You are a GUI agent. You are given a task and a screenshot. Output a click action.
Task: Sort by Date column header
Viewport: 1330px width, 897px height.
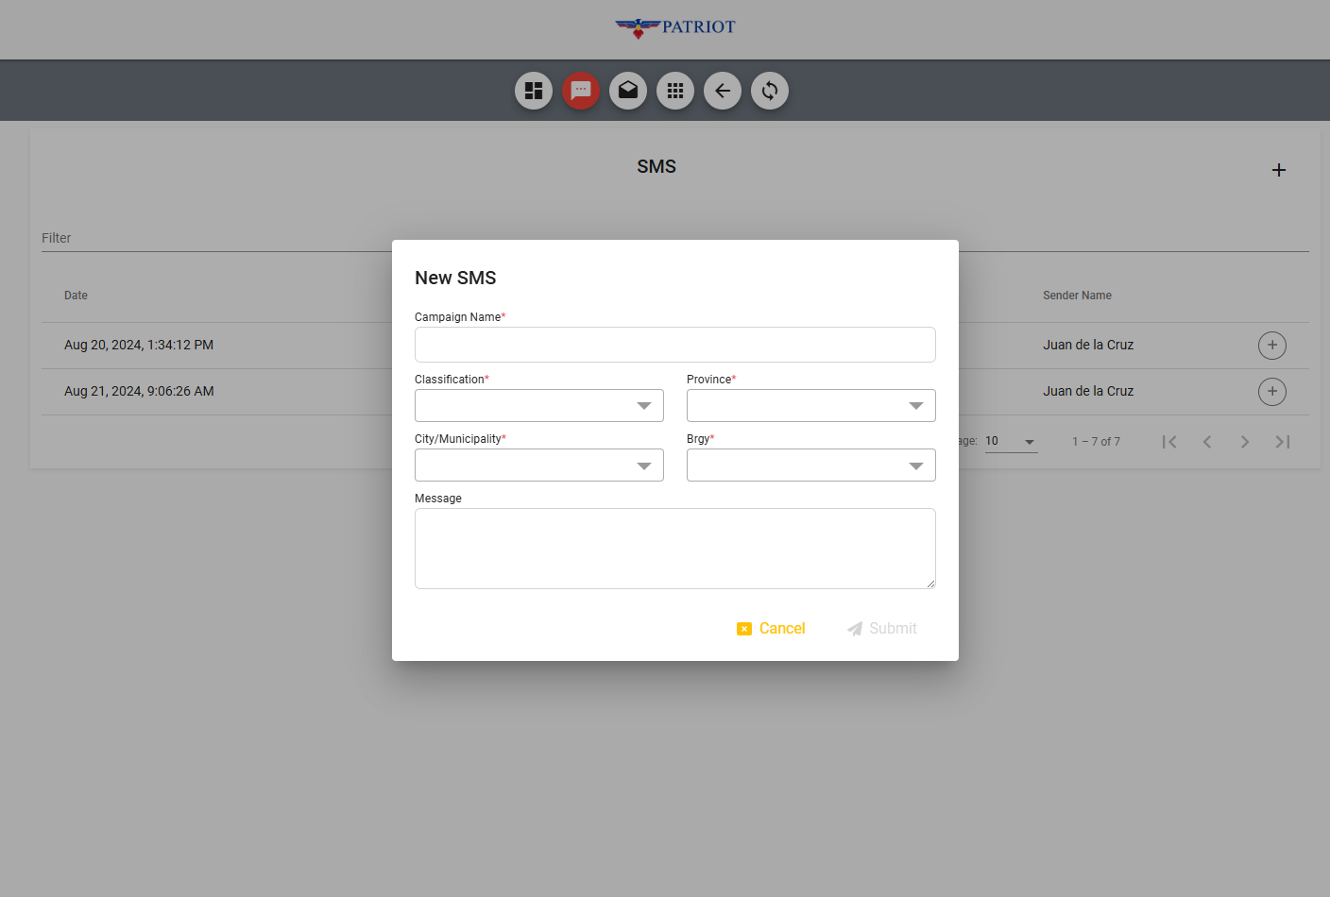coord(76,296)
